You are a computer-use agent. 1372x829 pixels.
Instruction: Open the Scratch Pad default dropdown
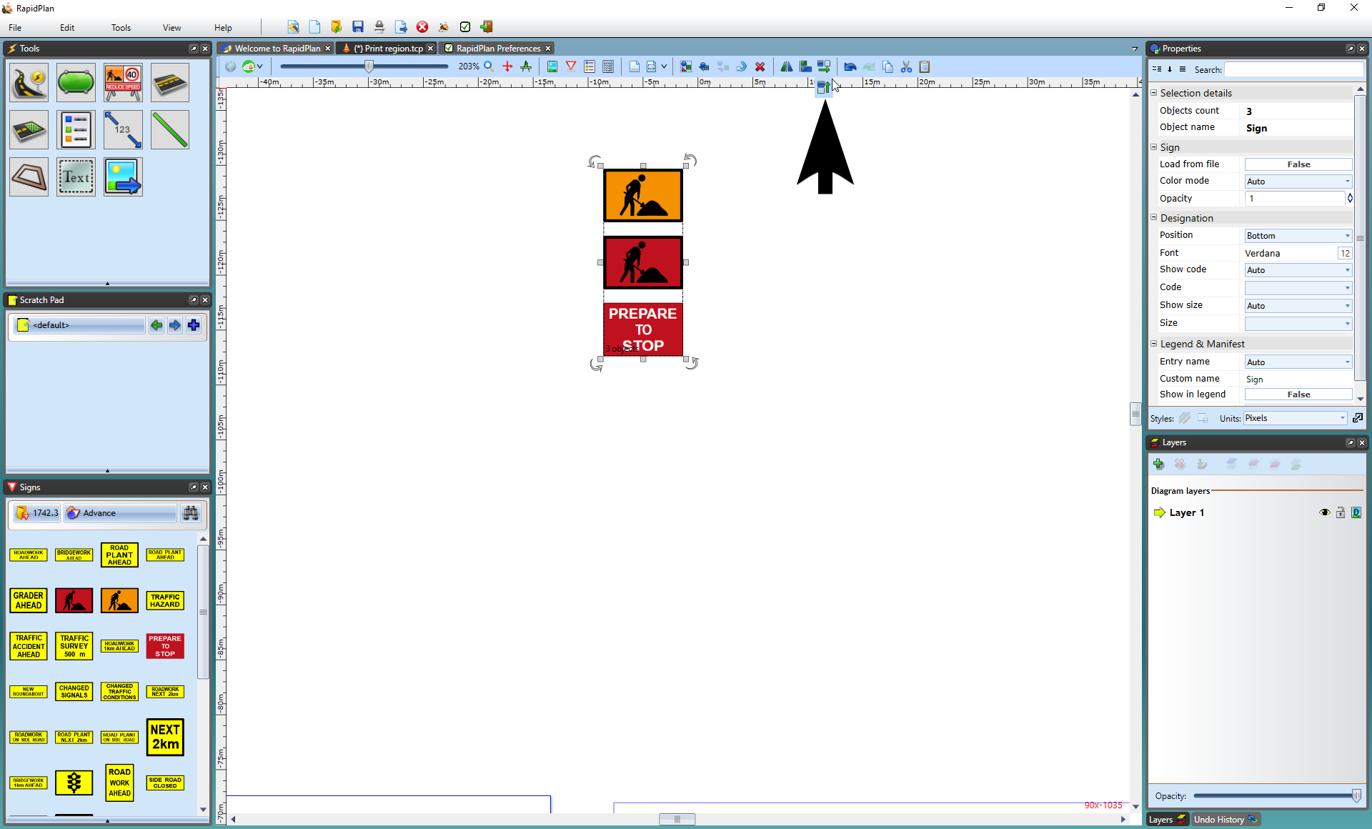[x=79, y=325]
